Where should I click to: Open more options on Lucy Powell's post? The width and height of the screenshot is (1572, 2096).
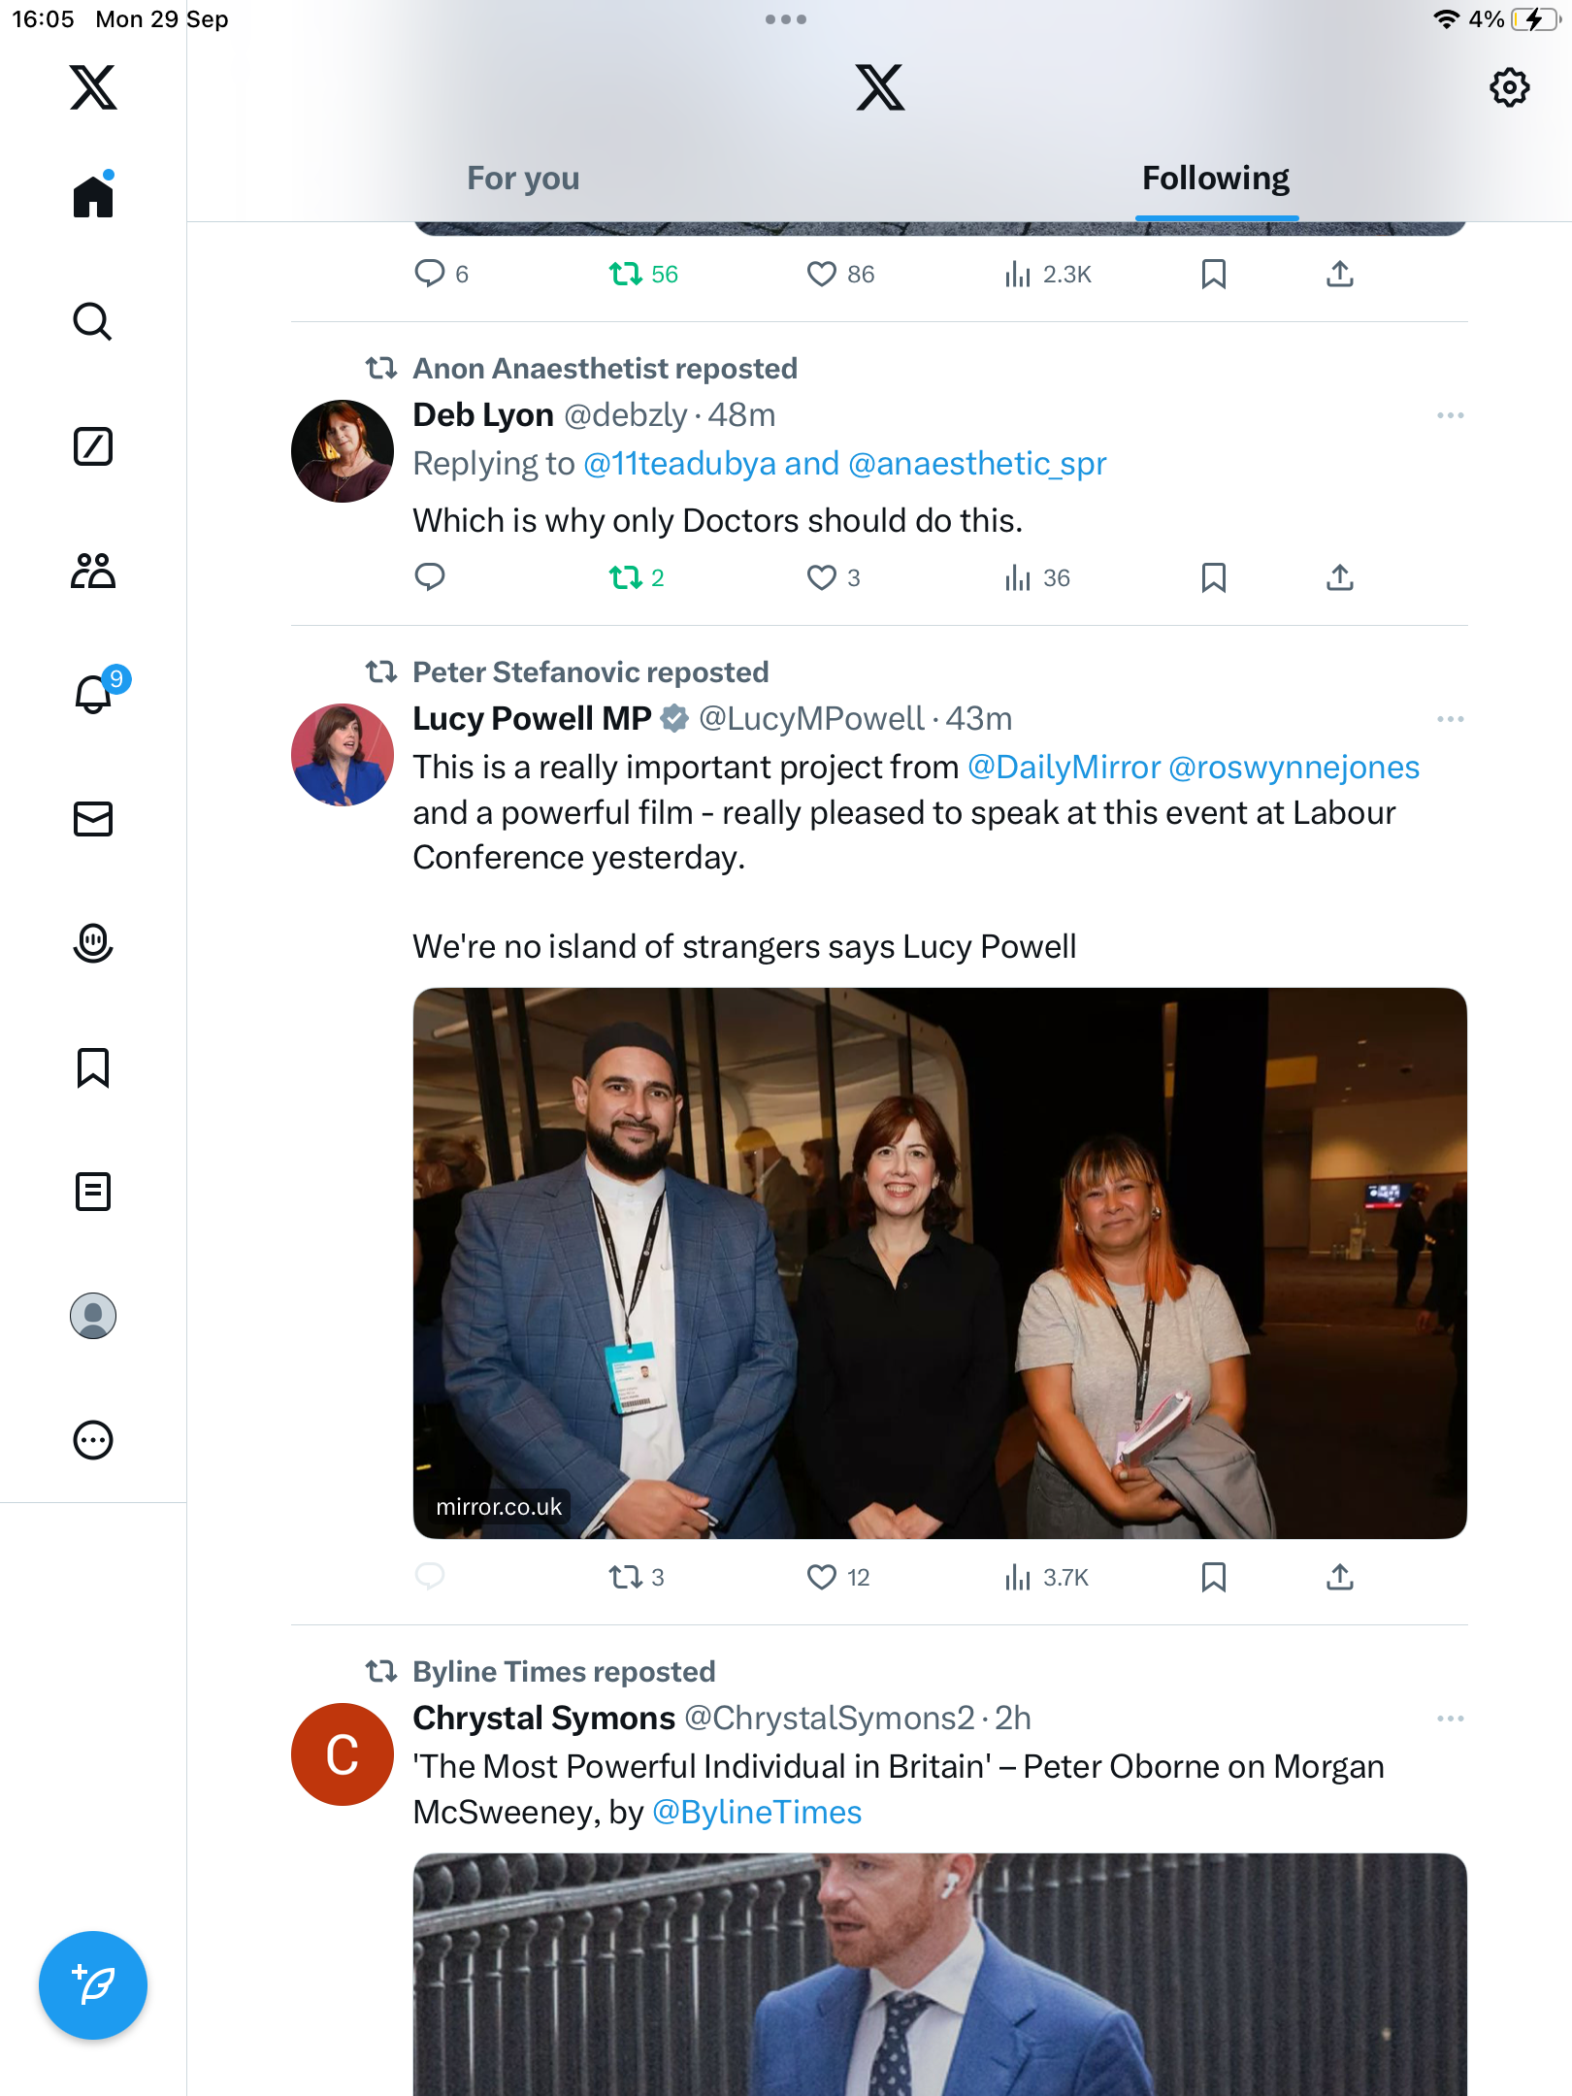pyautogui.click(x=1450, y=719)
